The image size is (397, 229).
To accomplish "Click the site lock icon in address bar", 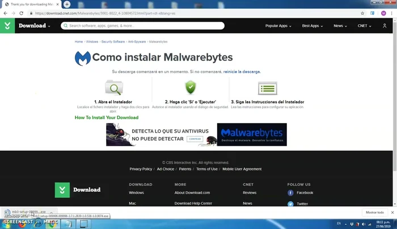I will tap(31, 13).
